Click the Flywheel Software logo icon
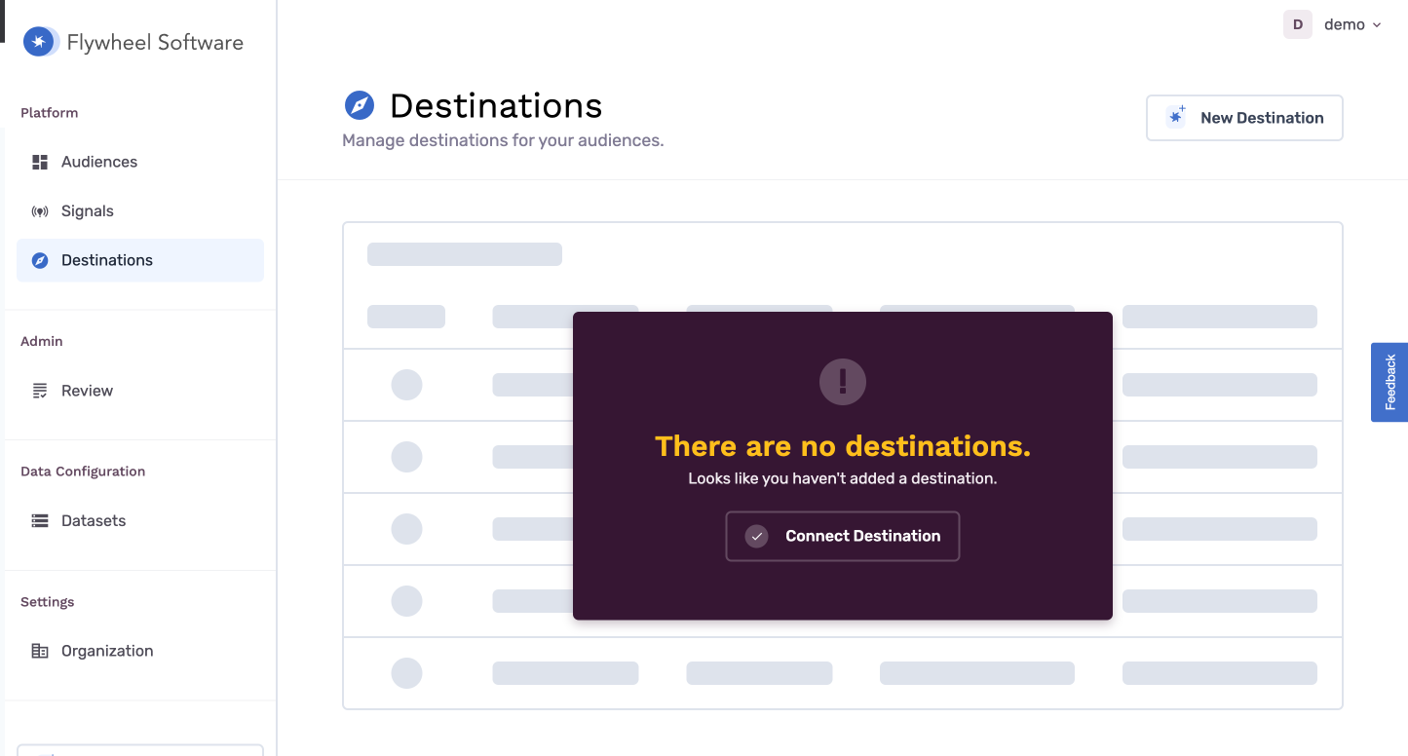The image size is (1408, 756). point(40,42)
